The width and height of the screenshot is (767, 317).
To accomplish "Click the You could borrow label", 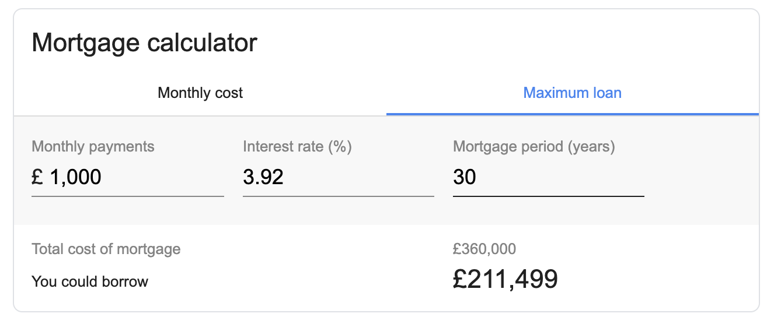I will [x=90, y=281].
